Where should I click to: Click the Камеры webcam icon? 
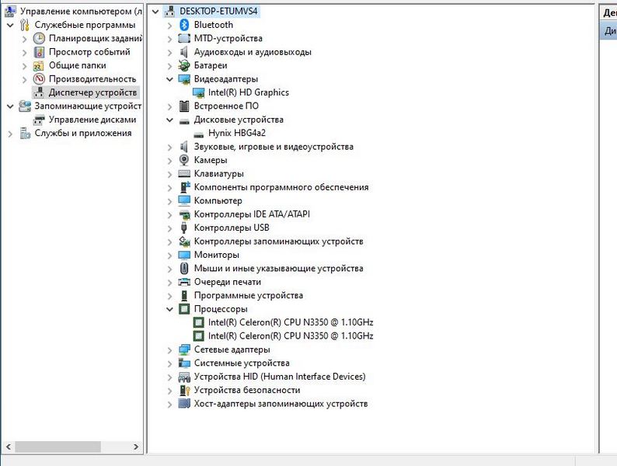(x=184, y=160)
